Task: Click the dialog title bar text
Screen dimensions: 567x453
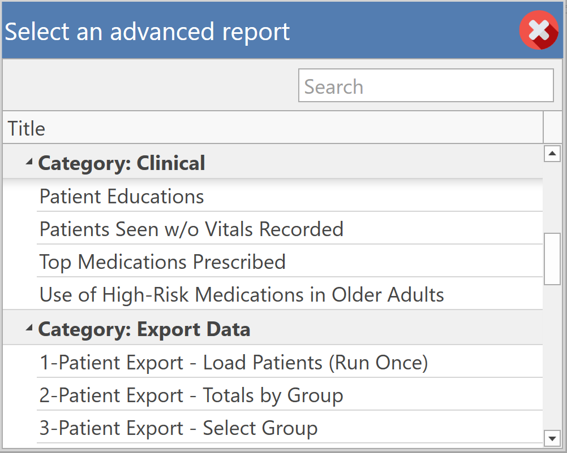Action: (147, 32)
